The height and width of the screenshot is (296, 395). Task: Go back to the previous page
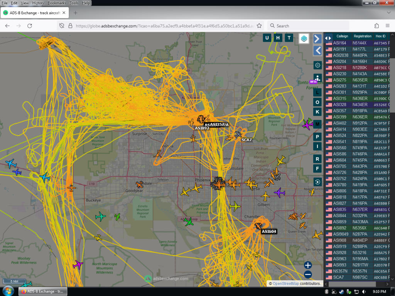click(x=7, y=26)
